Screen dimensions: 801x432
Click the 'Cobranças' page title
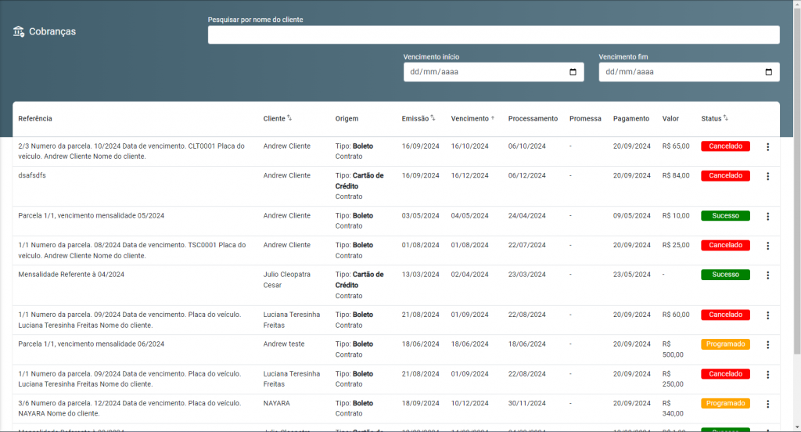tap(52, 32)
